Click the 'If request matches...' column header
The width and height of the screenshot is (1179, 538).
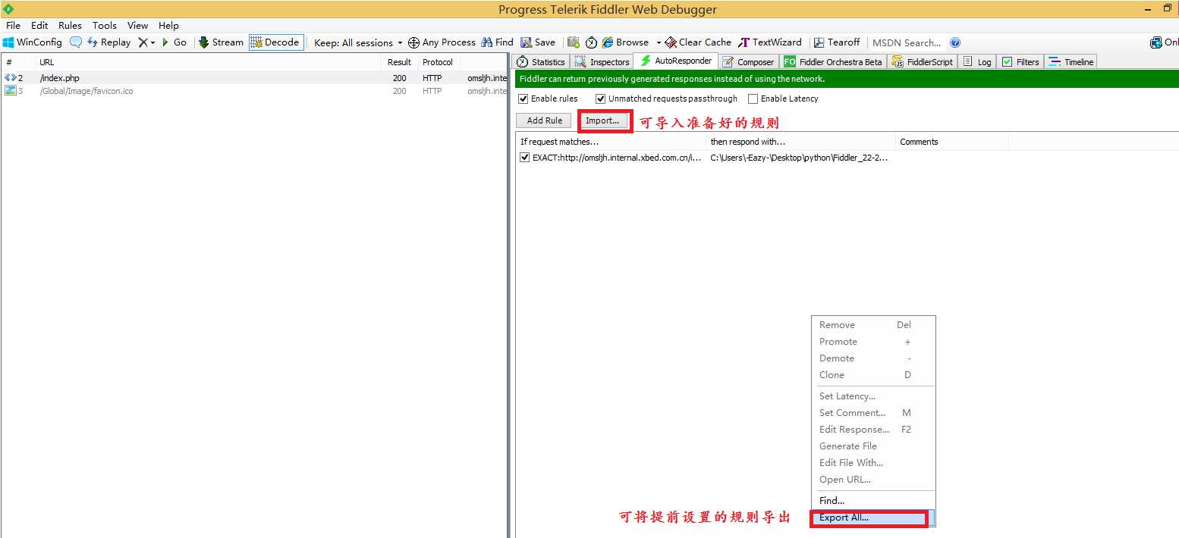pyautogui.click(x=611, y=142)
